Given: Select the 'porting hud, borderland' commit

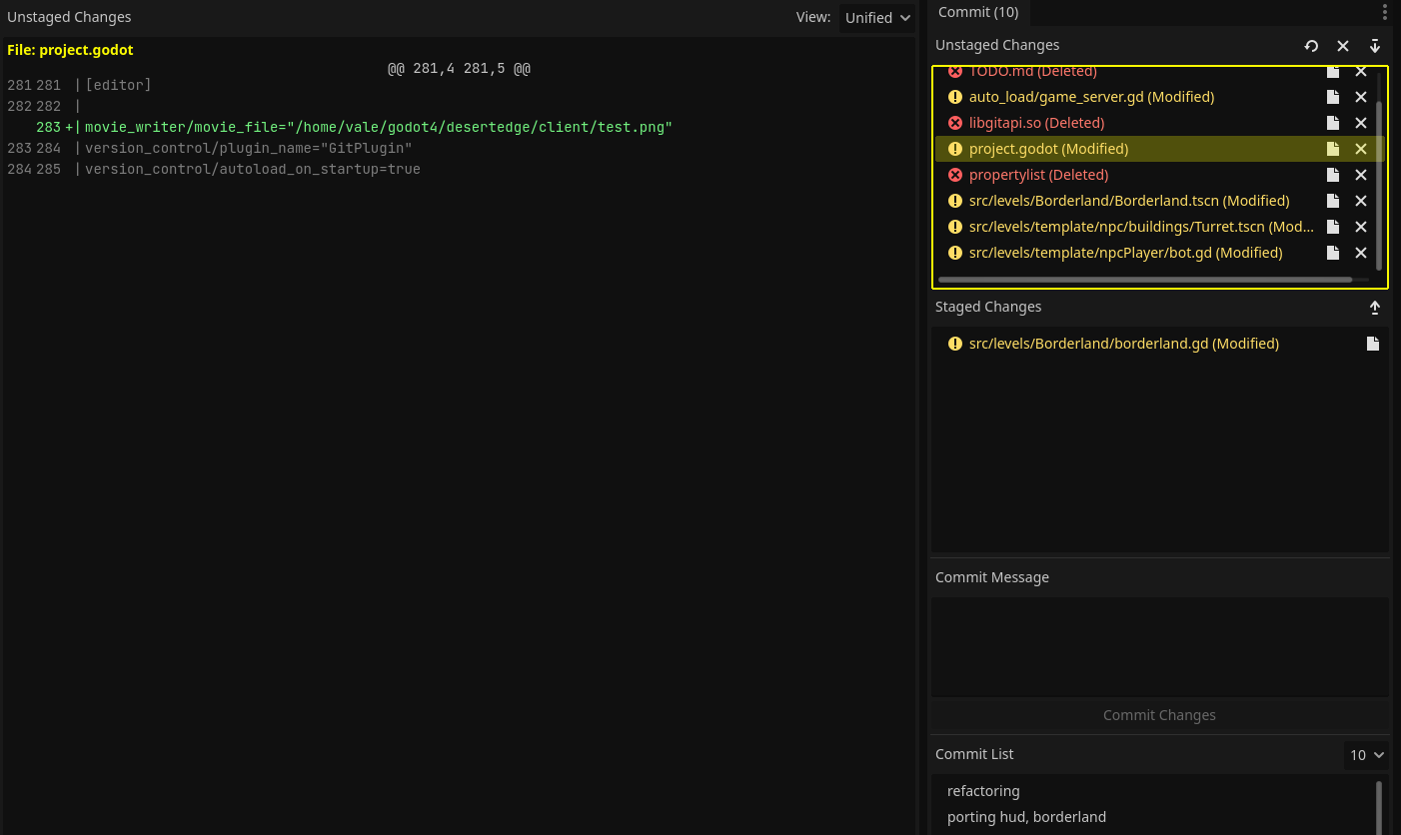Looking at the screenshot, I should [1026, 817].
